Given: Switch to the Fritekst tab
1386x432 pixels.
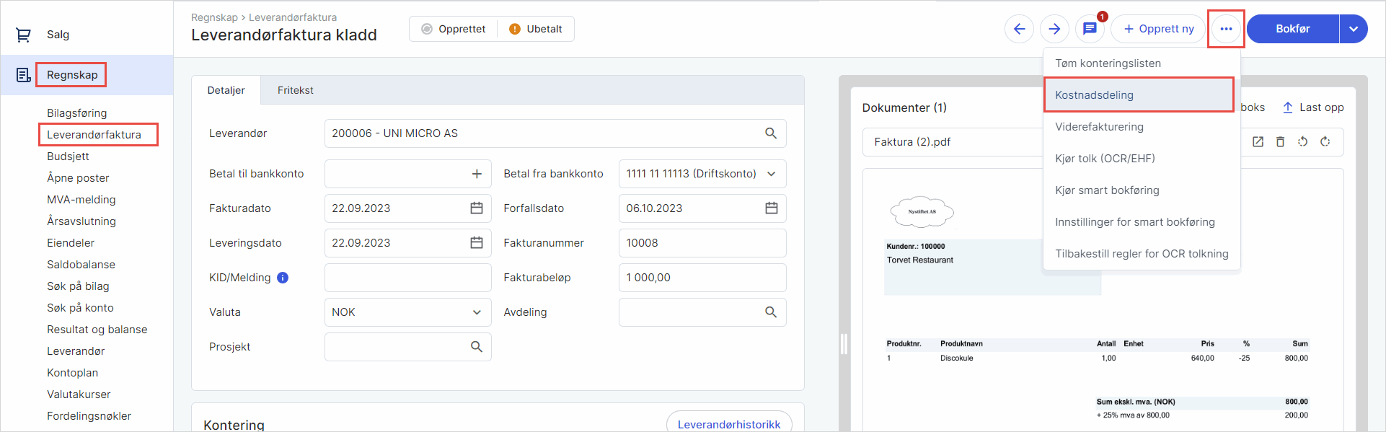Looking at the screenshot, I should point(295,90).
